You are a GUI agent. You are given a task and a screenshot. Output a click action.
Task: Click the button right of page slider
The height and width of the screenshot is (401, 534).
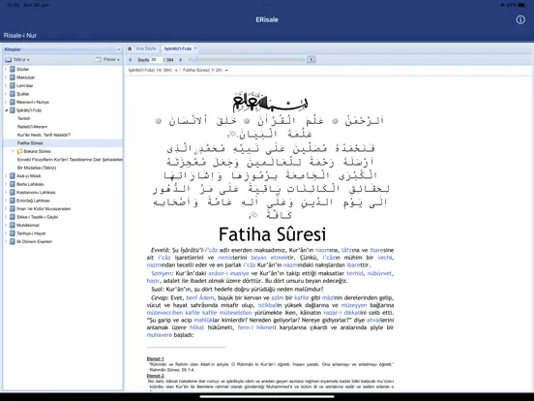click(311, 60)
